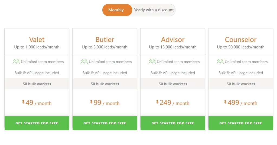Get started for free with Counselor plan
Screen dimensions: 277x145
point(241,123)
